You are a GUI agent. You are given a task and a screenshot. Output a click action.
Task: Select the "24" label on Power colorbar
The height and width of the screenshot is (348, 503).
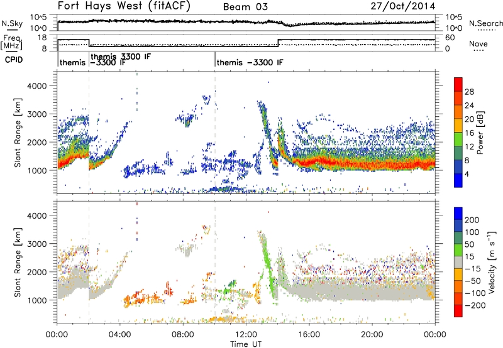pyautogui.click(x=469, y=106)
